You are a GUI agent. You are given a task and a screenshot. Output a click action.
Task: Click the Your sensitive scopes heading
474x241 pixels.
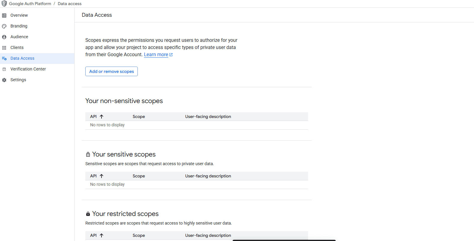pos(124,154)
